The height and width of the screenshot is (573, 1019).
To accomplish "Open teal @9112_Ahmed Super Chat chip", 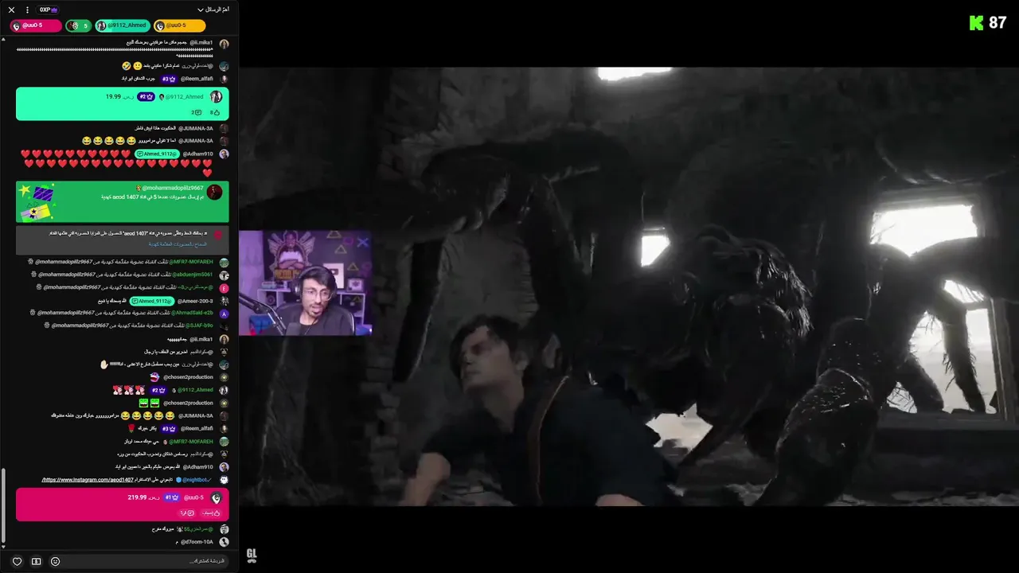I will (x=122, y=25).
